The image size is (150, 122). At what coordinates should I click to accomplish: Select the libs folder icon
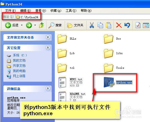[x=109, y=53]
